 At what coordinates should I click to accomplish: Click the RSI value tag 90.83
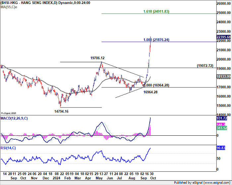(221, 148)
